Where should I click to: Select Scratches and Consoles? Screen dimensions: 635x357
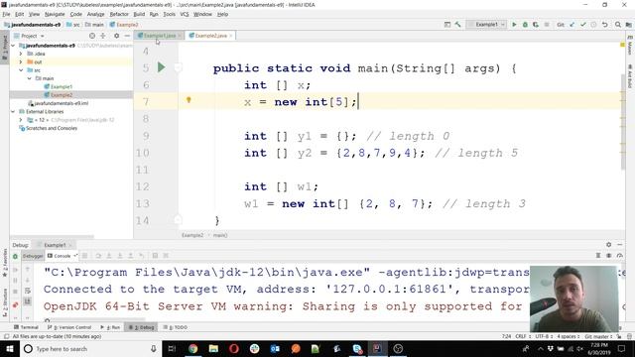(x=49, y=128)
